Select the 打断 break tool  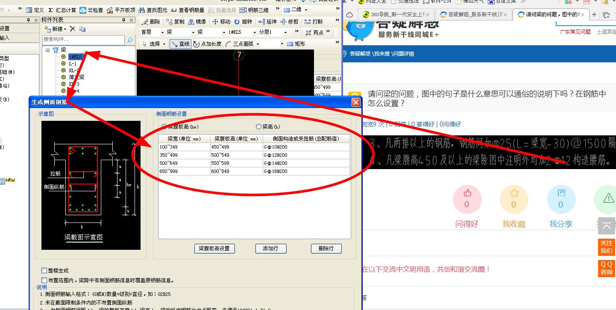[314, 21]
